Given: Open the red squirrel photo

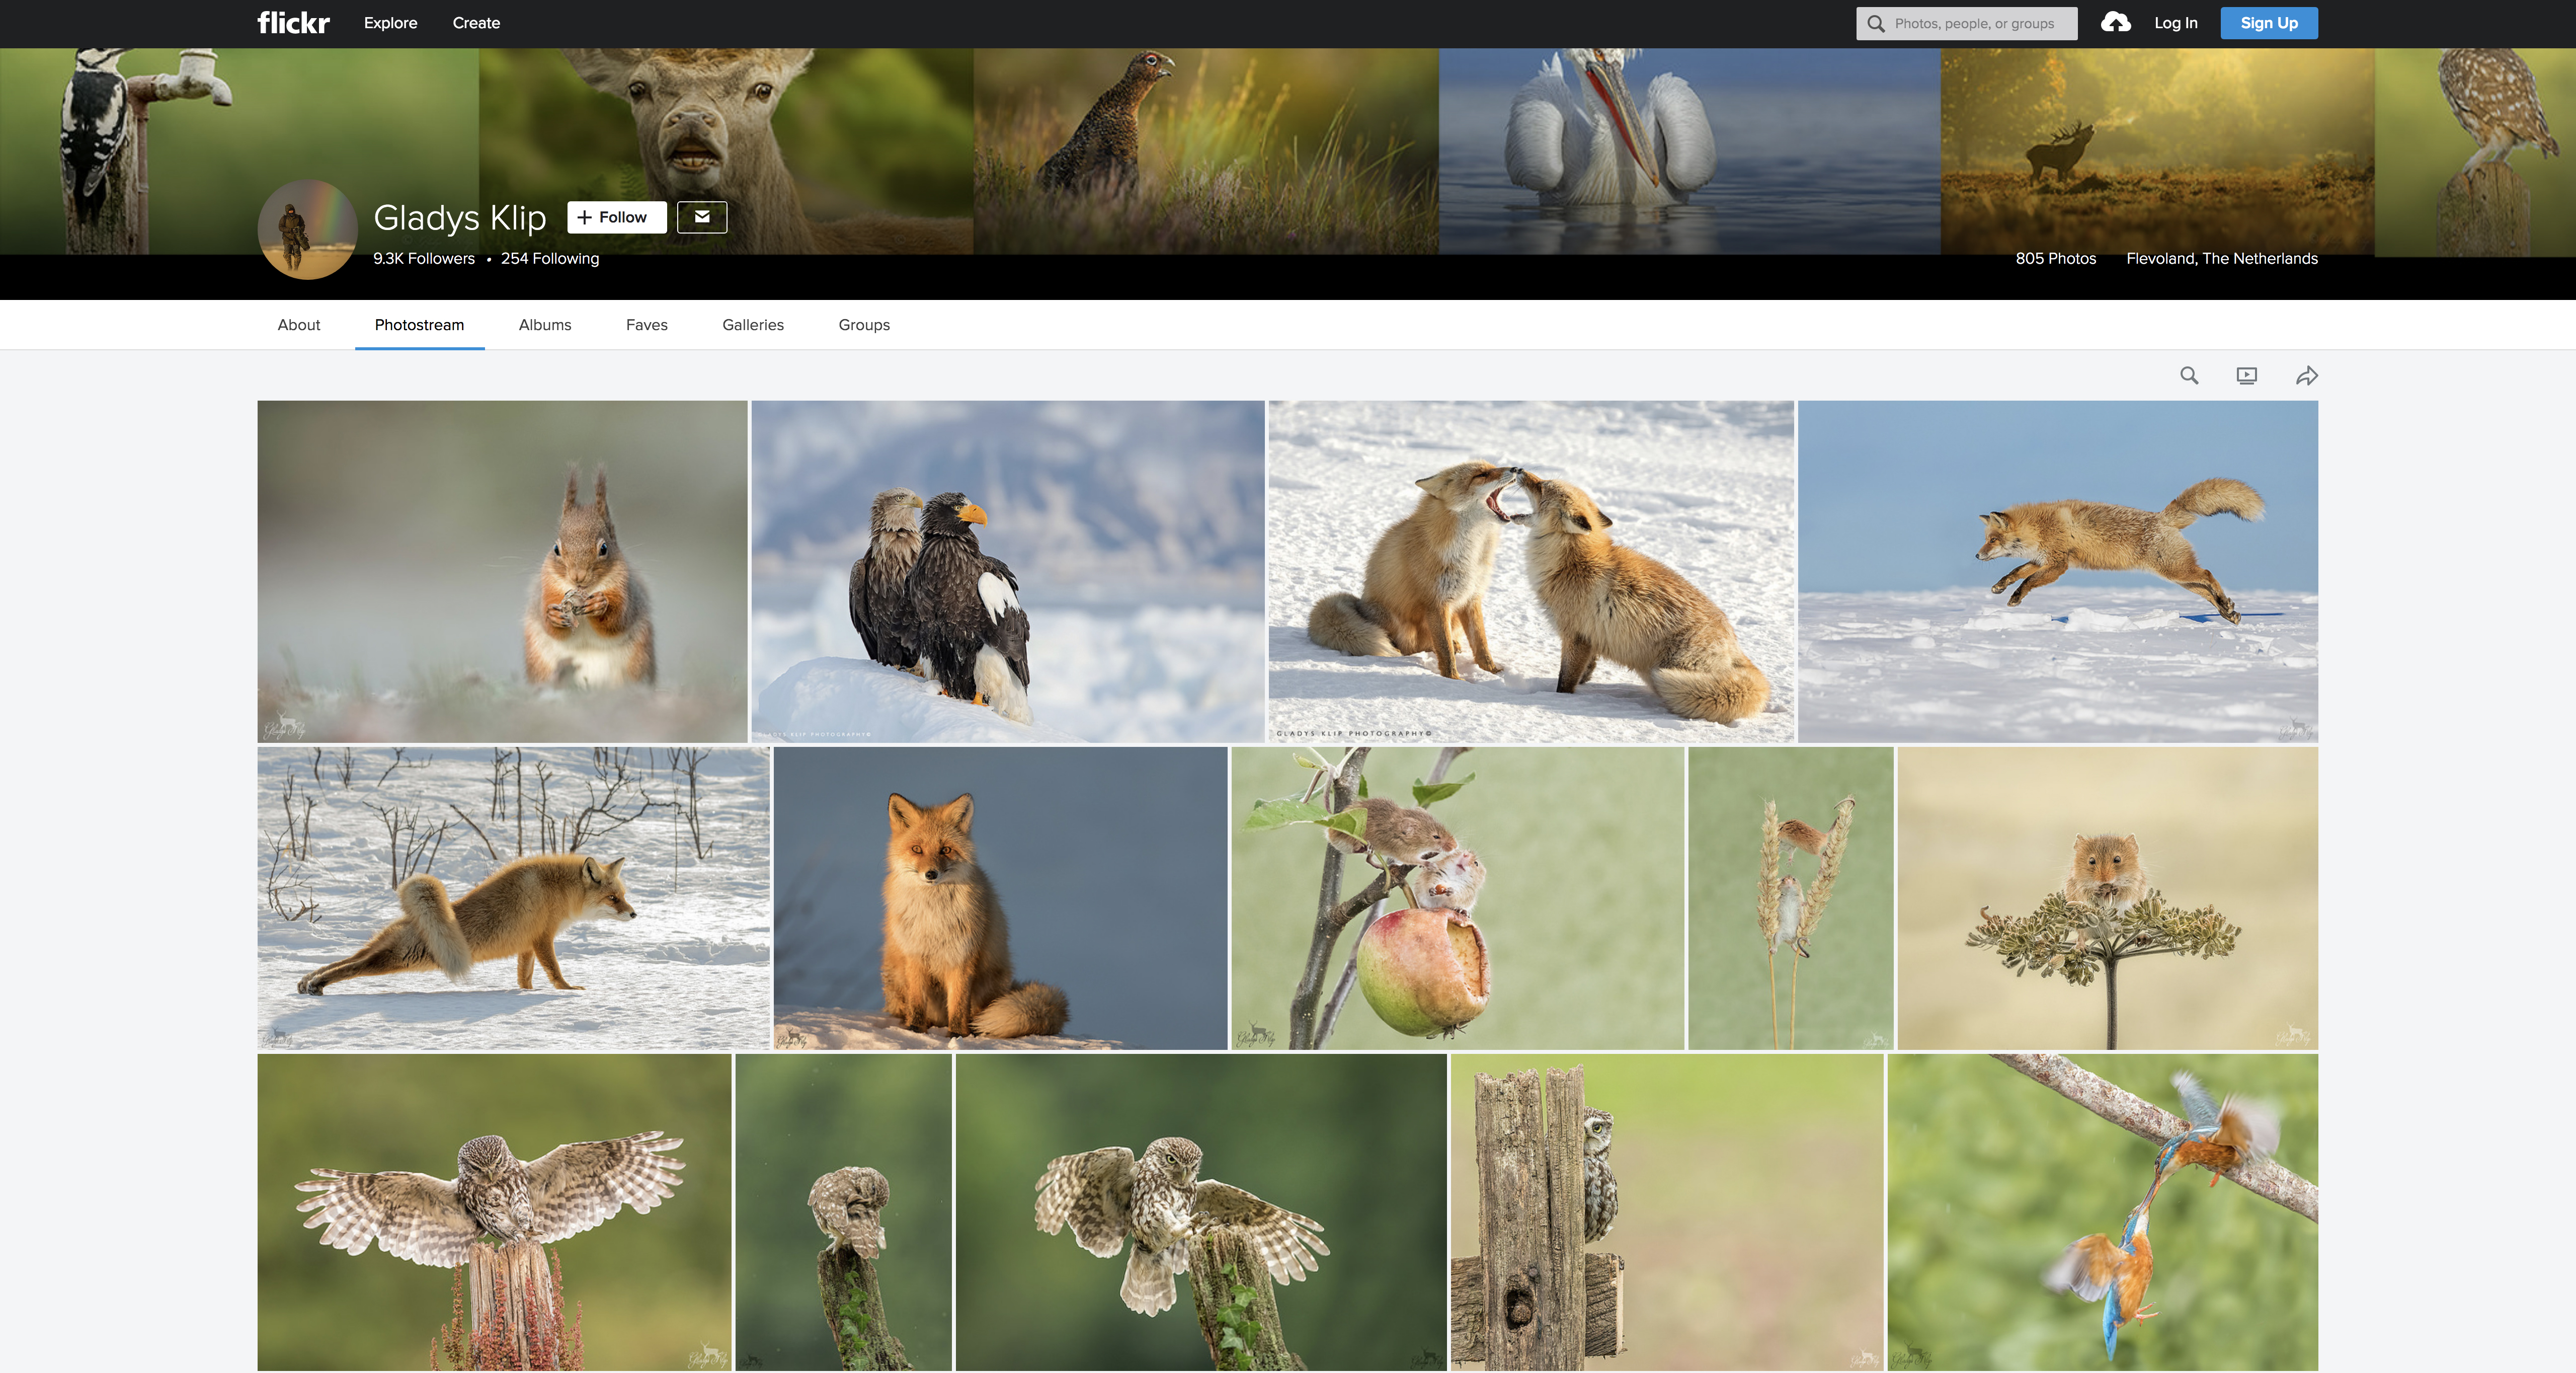Looking at the screenshot, I should [502, 571].
